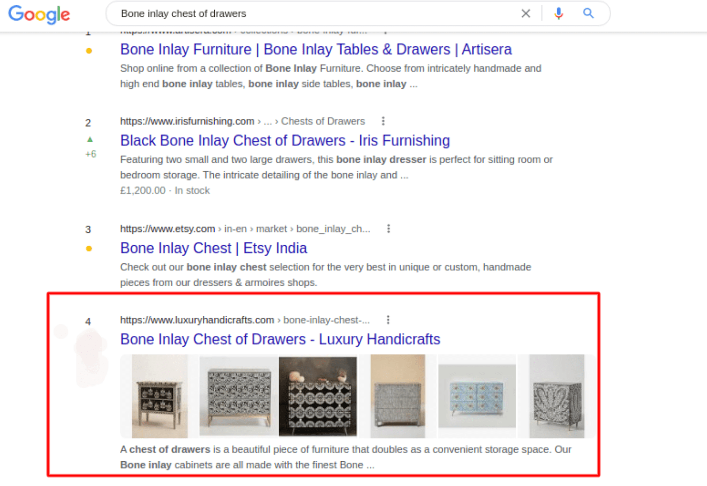The height and width of the screenshot is (486, 707).
Task: Clear the search query using the X icon
Action: click(525, 13)
